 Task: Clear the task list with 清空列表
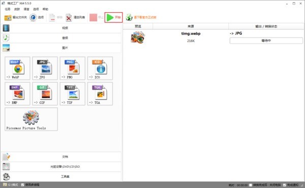coord(75,17)
